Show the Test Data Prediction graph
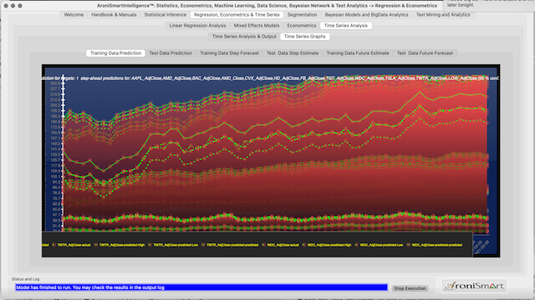This screenshot has height=300, width=535. [171, 53]
